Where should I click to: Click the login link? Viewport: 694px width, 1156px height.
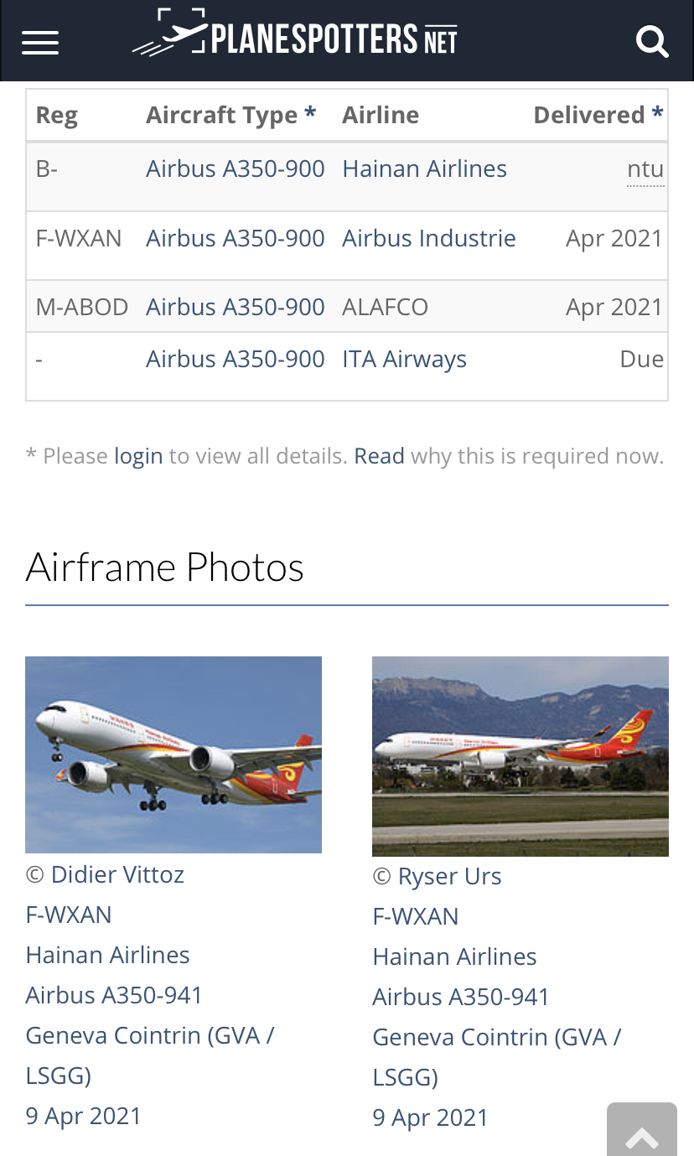pyautogui.click(x=138, y=456)
